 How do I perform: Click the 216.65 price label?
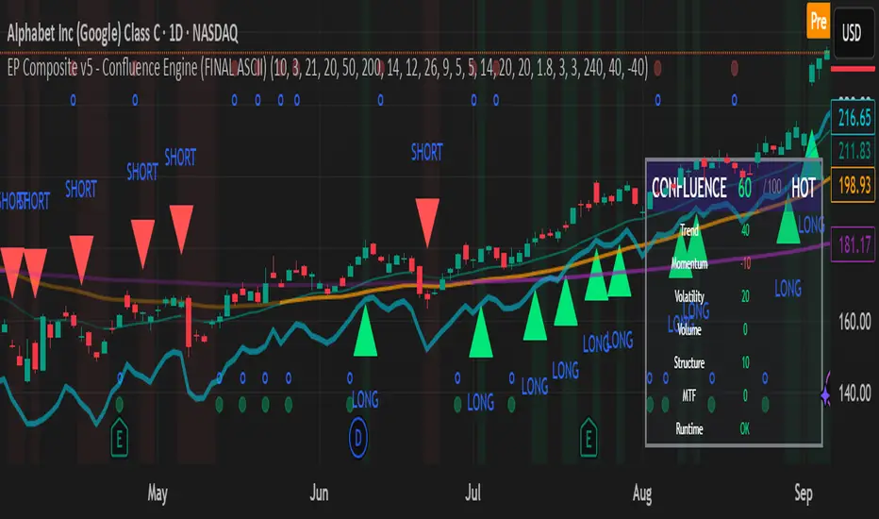click(854, 118)
